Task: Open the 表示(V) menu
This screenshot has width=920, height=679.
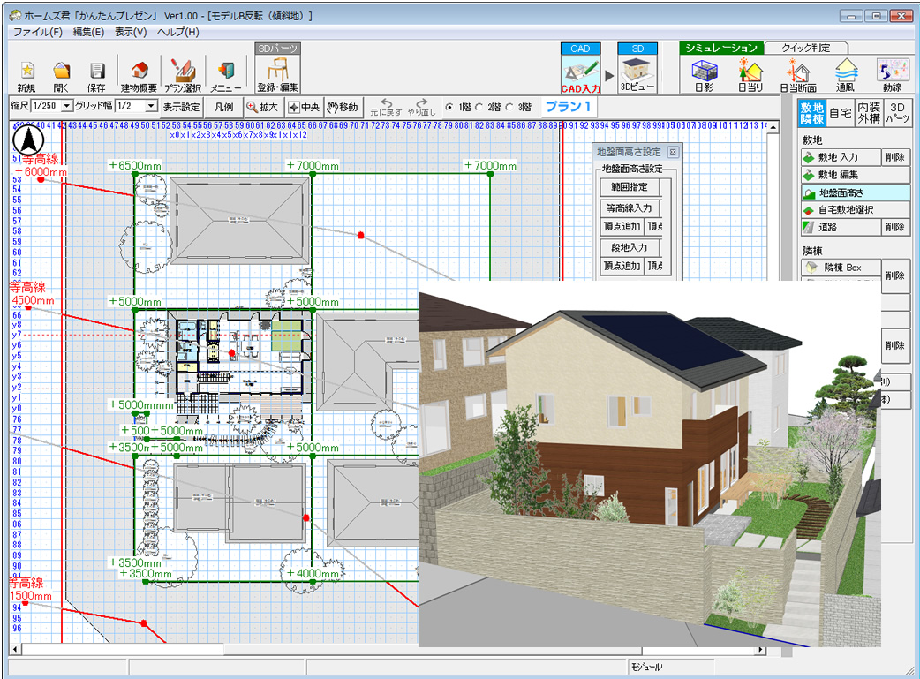Action: [x=131, y=33]
